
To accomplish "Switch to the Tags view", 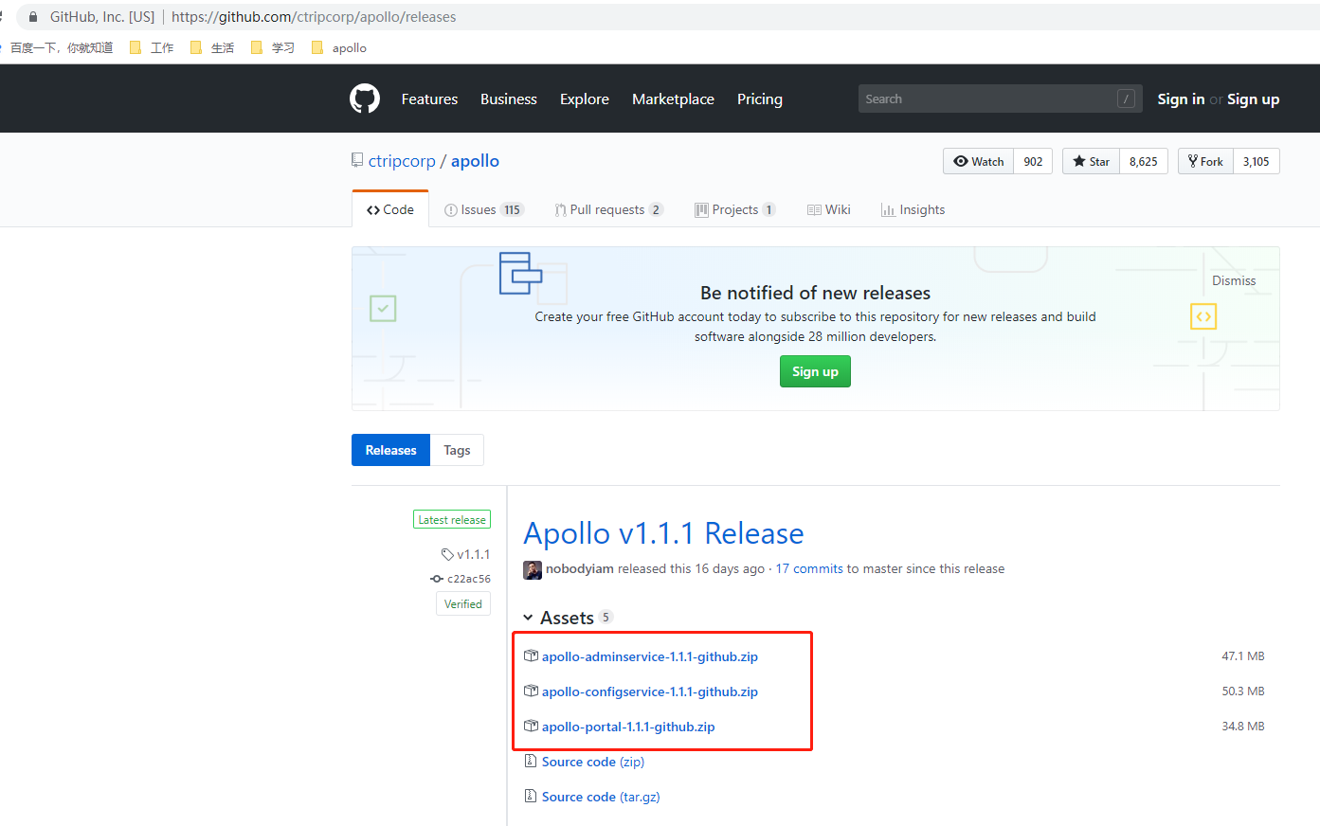I will coord(457,450).
